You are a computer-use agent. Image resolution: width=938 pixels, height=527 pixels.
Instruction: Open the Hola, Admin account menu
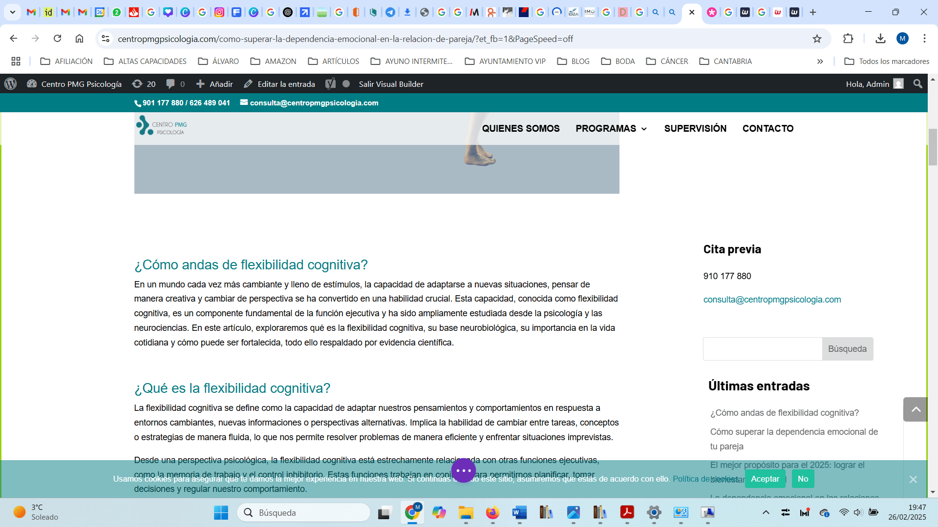click(x=874, y=84)
